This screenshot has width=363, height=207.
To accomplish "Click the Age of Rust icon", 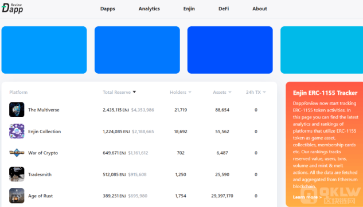I will (17, 196).
